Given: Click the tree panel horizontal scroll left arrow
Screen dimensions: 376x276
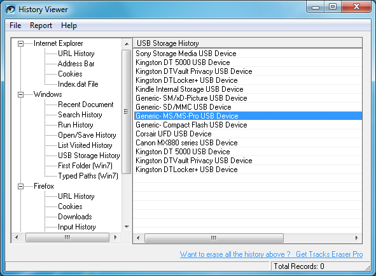Looking at the screenshot, I should 17,237.
